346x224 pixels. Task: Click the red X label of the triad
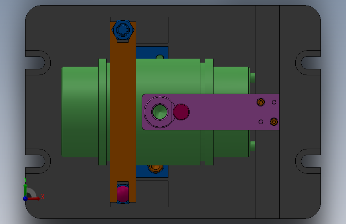coord(43,196)
